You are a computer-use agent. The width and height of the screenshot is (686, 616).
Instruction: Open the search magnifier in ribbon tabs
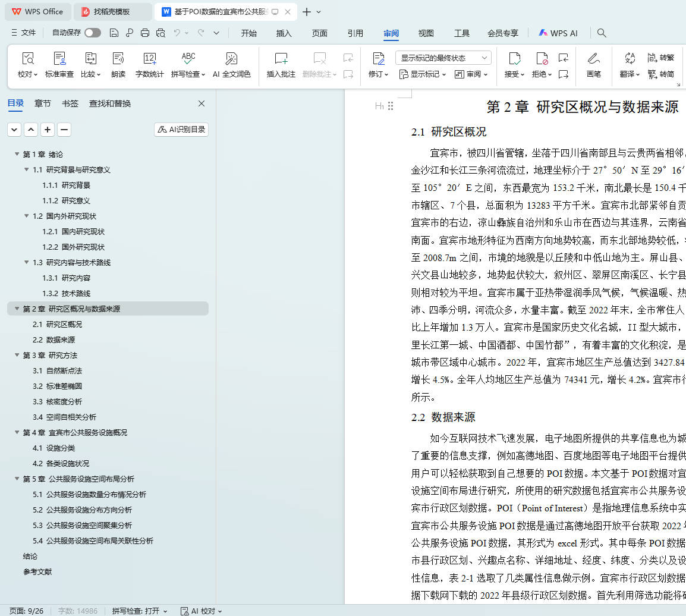coord(602,33)
